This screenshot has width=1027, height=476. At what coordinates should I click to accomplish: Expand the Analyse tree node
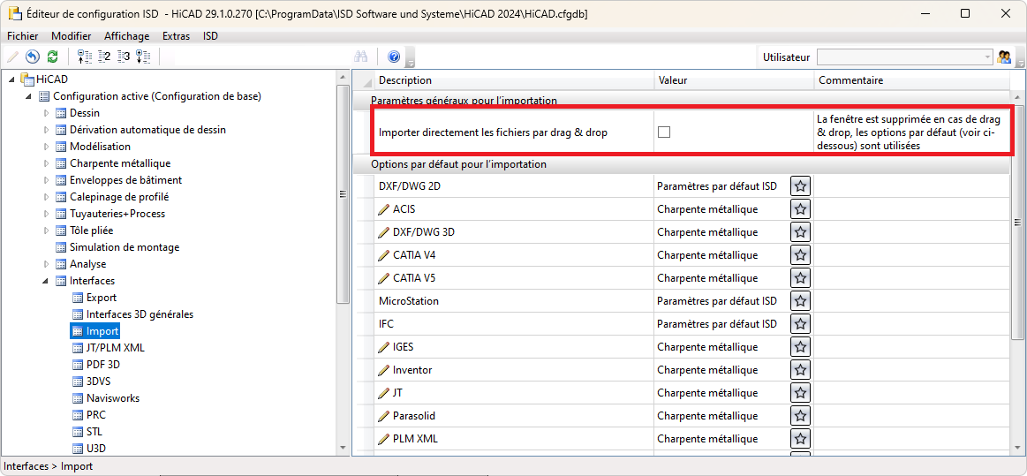click(x=47, y=264)
